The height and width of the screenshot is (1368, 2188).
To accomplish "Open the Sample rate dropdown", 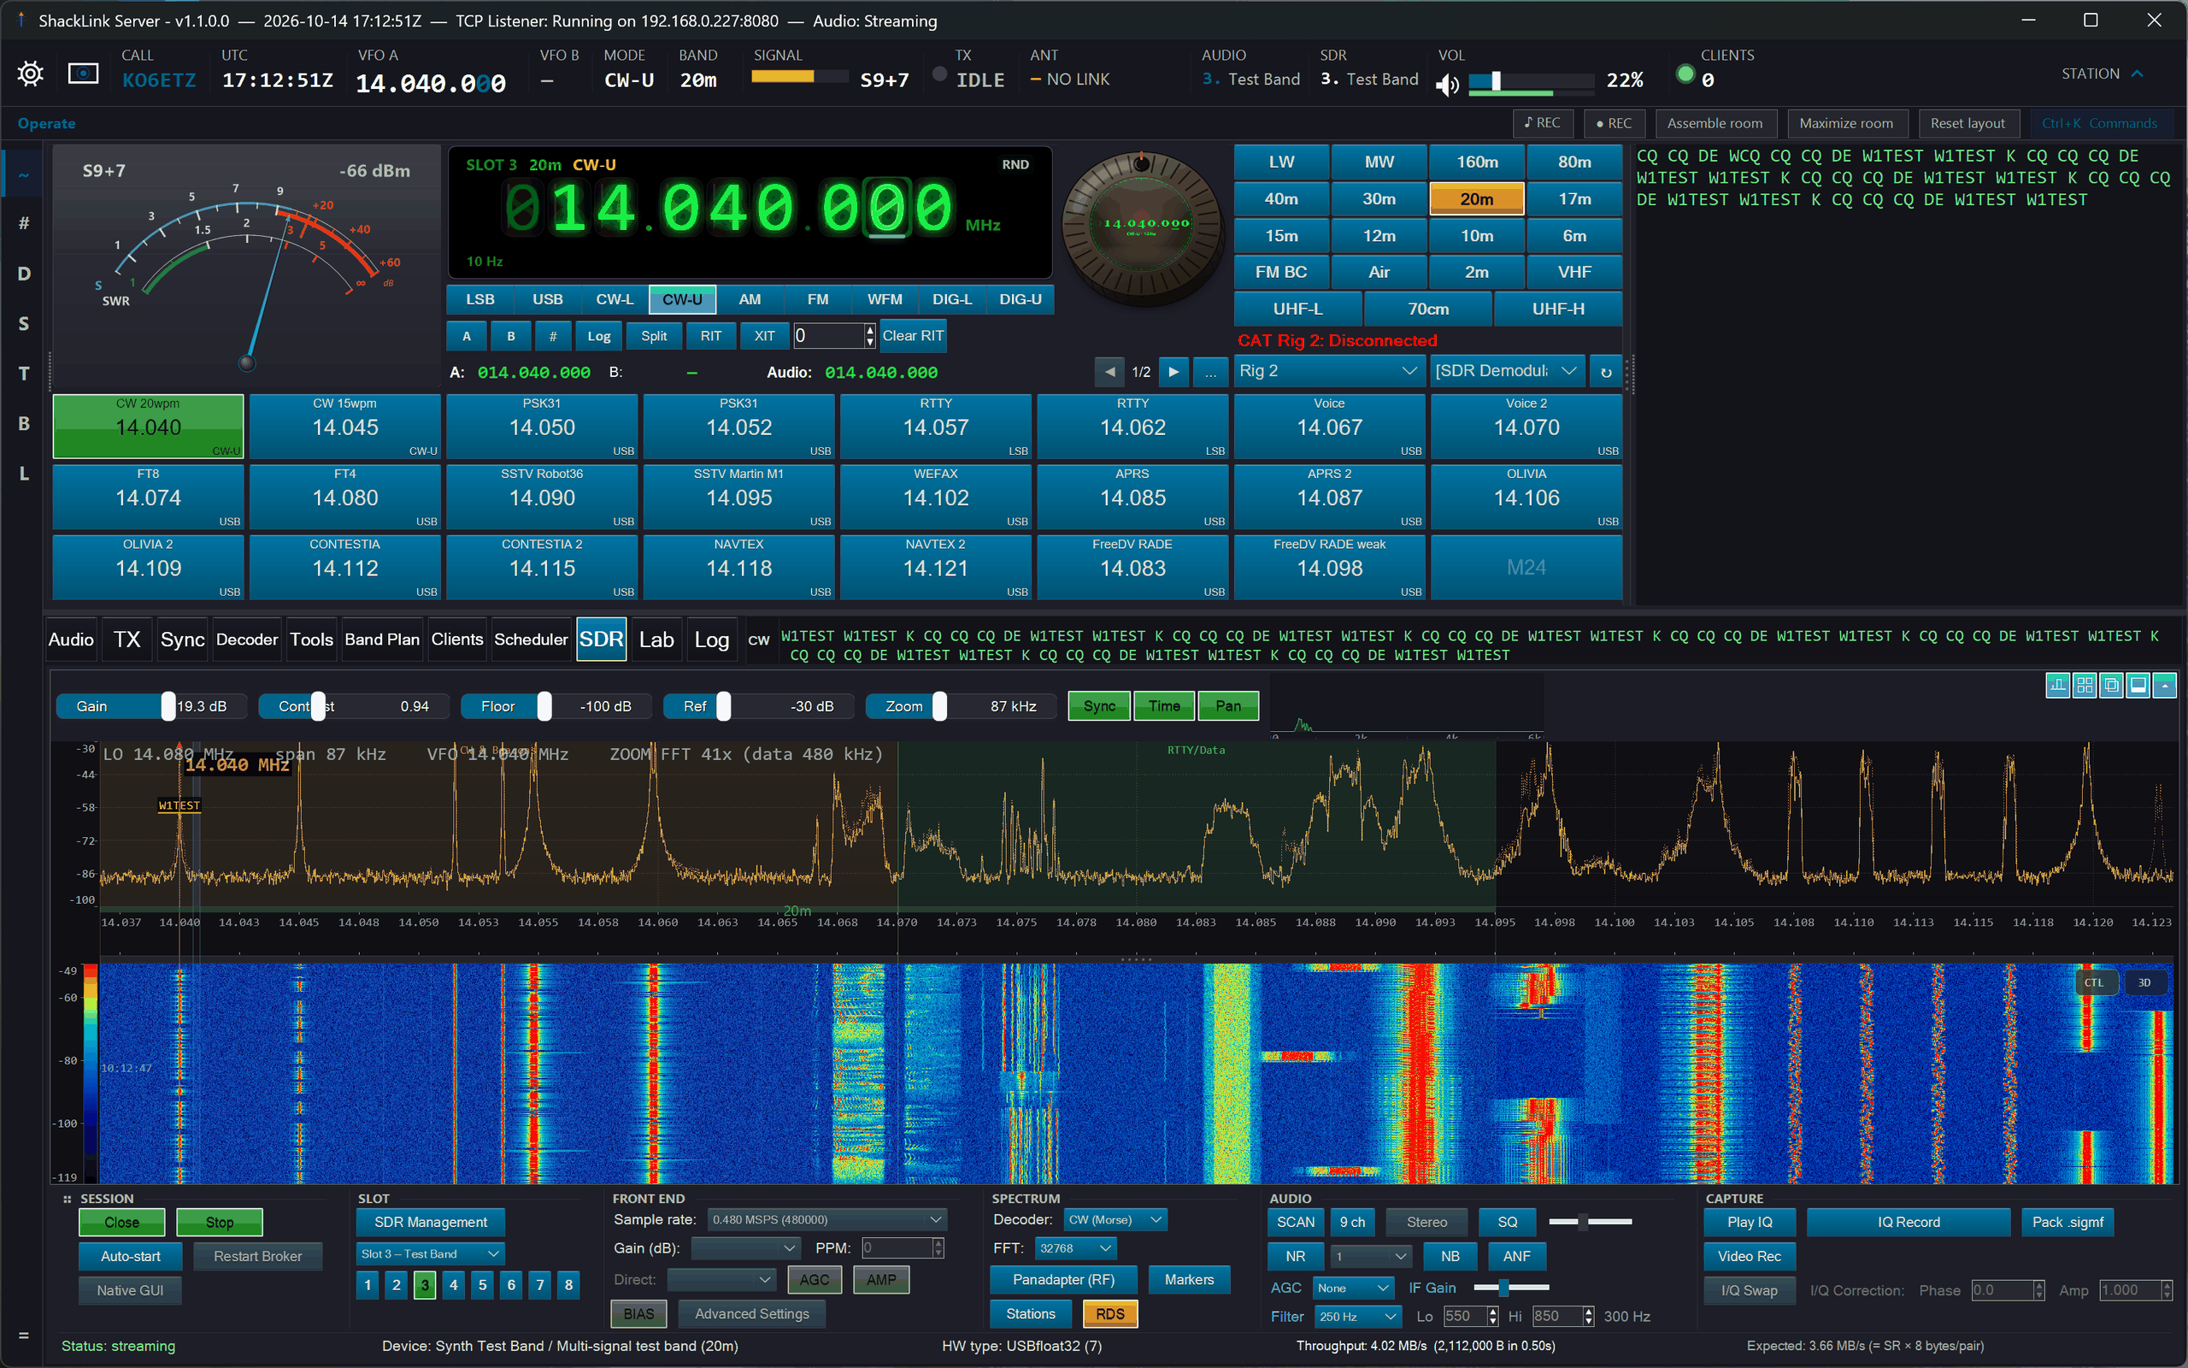I will (x=826, y=1219).
